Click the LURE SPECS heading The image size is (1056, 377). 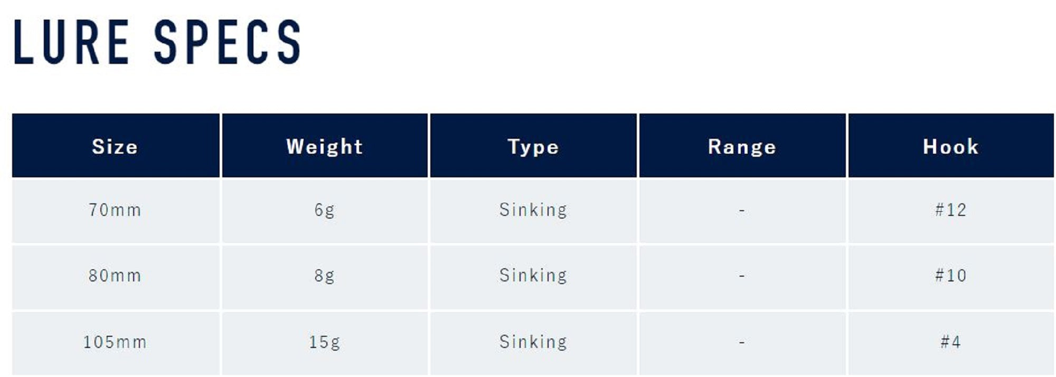[157, 42]
